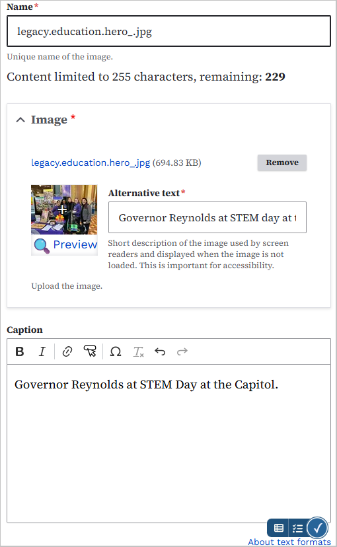The height and width of the screenshot is (547, 337).
Task: Redo the caption edit
Action: click(182, 351)
